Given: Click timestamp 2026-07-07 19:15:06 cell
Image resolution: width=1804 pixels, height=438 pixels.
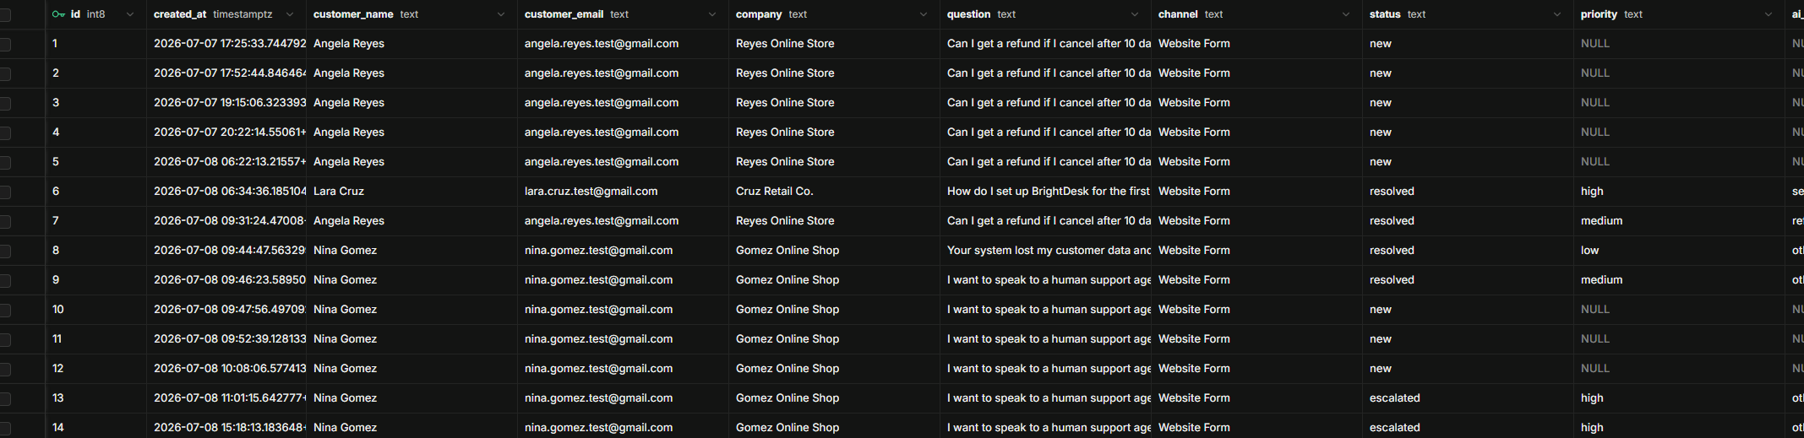Looking at the screenshot, I should (226, 103).
